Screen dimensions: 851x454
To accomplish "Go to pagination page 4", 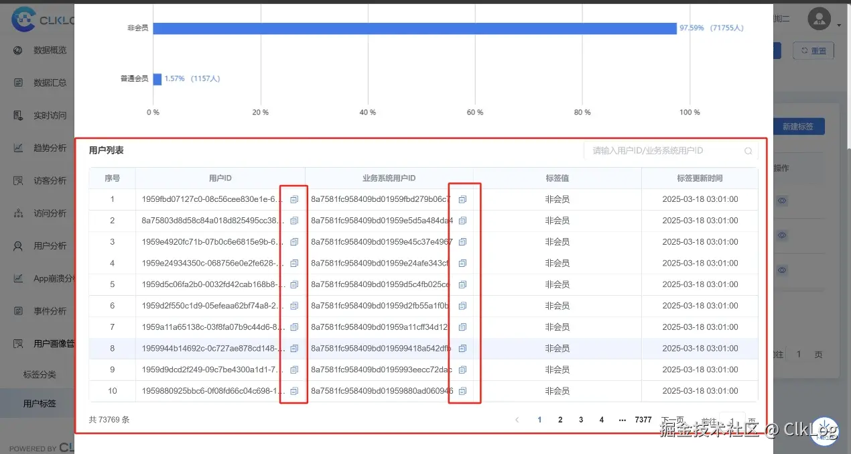I will click(602, 420).
